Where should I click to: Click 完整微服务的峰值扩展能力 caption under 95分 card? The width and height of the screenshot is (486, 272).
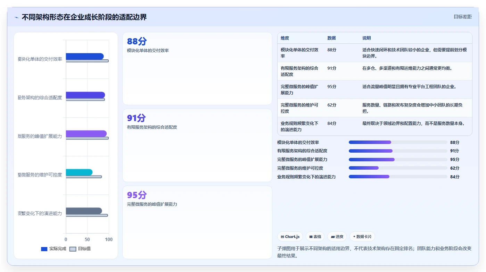152,204
